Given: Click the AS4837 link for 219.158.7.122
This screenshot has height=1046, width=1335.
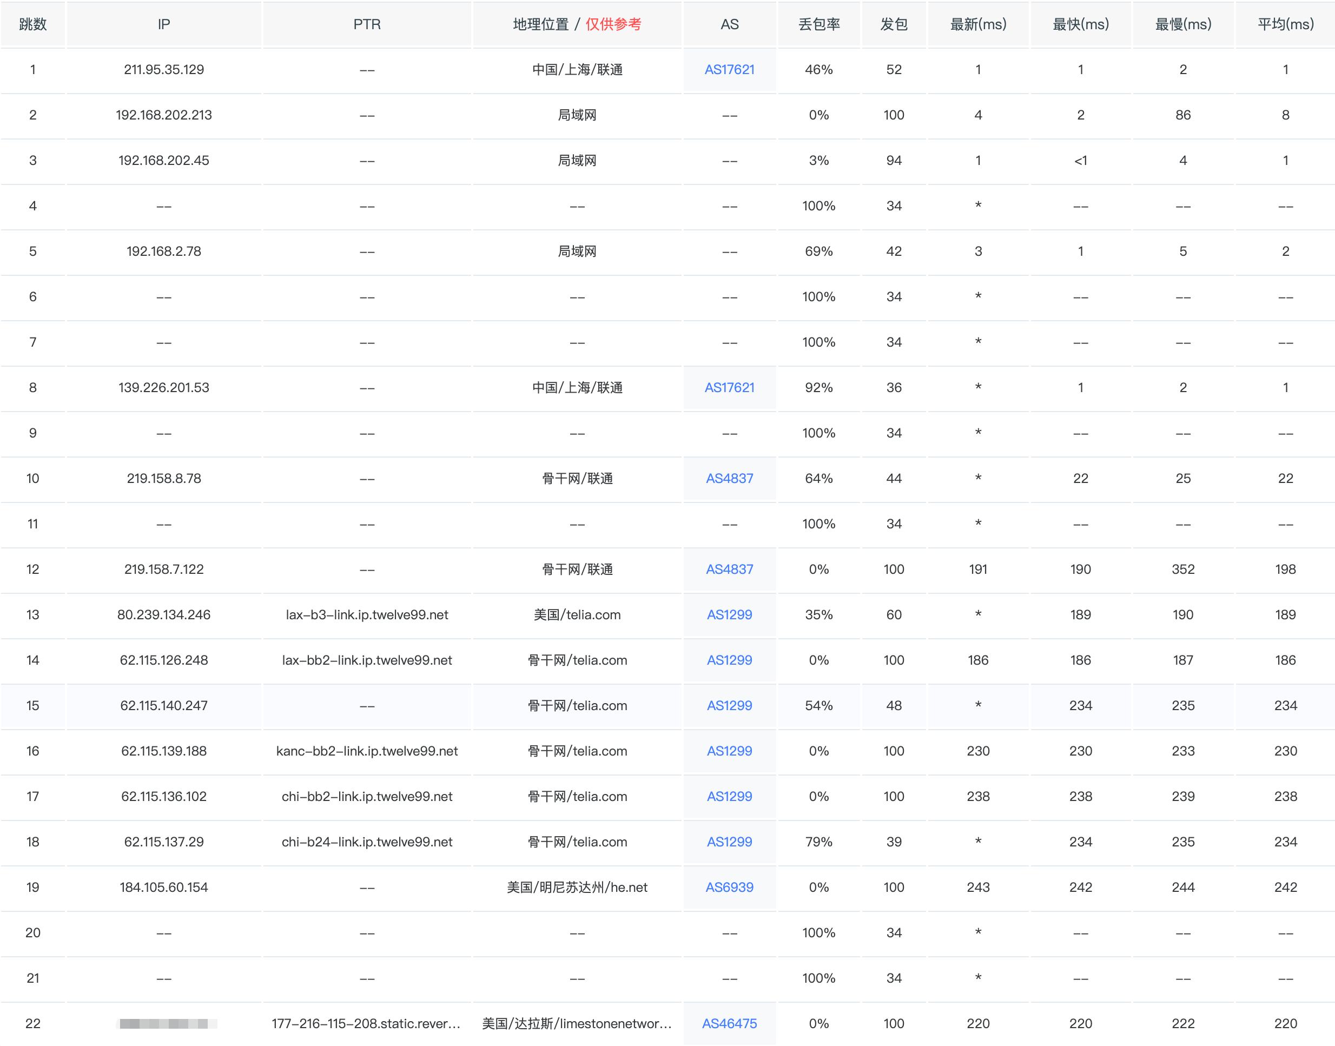Looking at the screenshot, I should [x=729, y=570].
